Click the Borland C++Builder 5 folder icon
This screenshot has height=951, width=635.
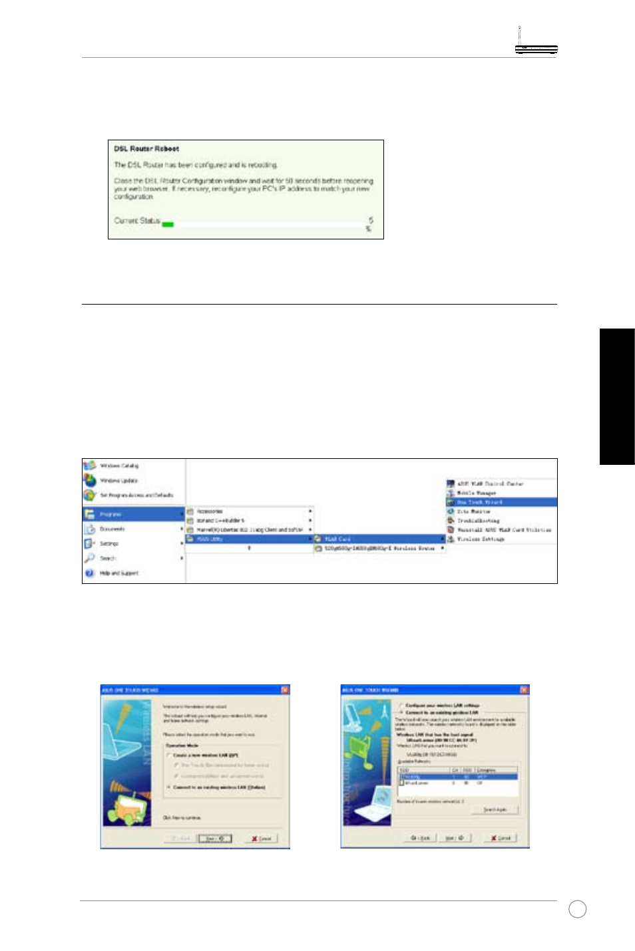tap(190, 521)
